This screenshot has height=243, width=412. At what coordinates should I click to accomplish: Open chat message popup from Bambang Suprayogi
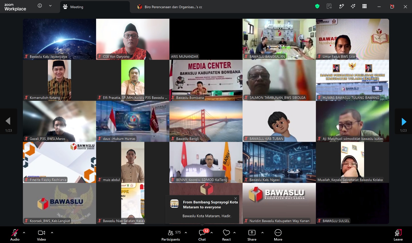203,209
